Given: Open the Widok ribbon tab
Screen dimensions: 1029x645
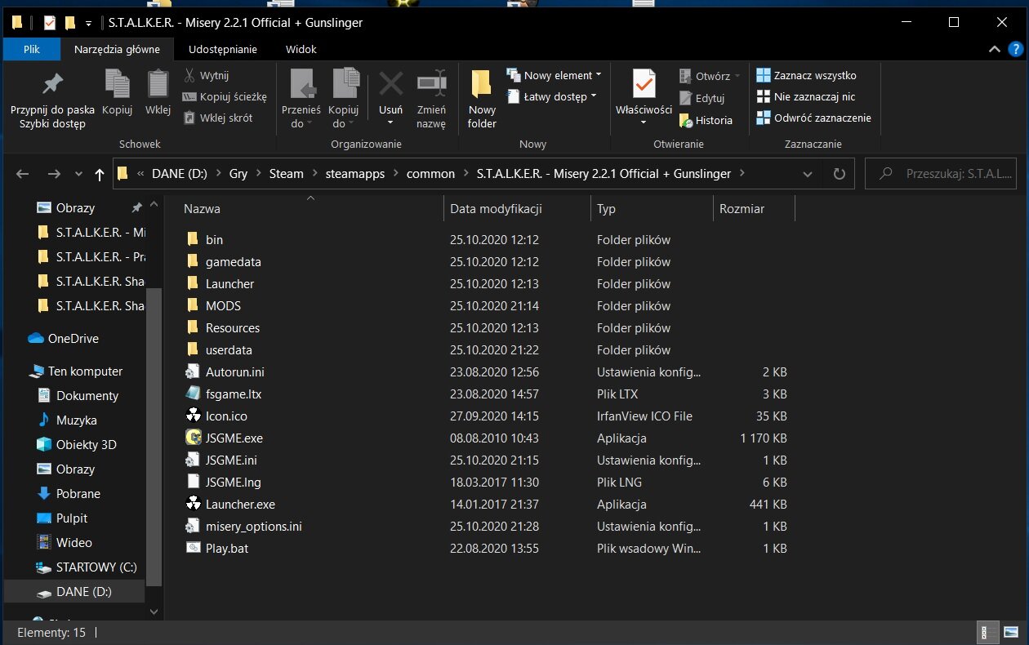Looking at the screenshot, I should coord(301,49).
